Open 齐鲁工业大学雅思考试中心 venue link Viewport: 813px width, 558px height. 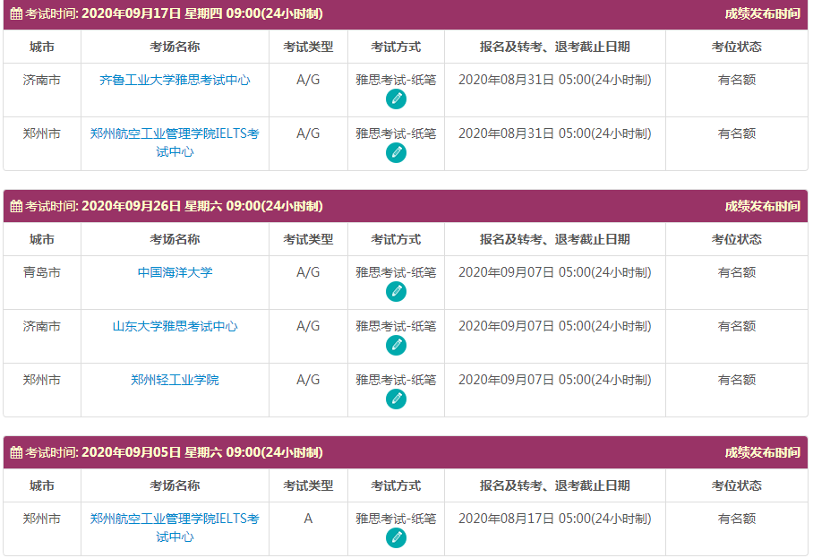(175, 81)
